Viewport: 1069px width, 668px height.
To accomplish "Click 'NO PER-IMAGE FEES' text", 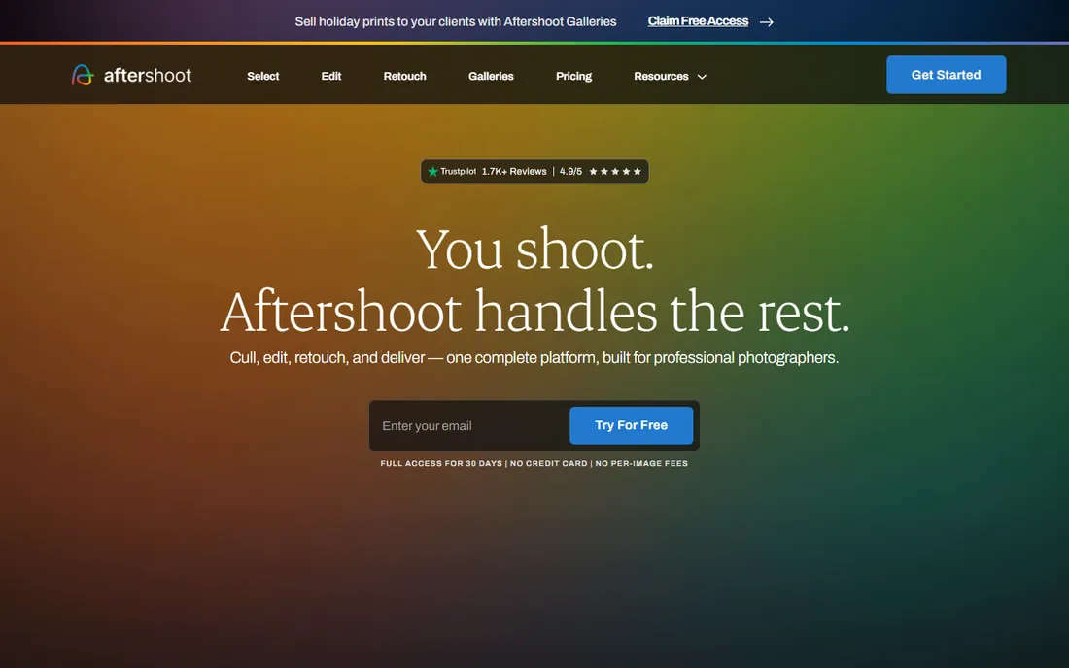I will [x=641, y=464].
